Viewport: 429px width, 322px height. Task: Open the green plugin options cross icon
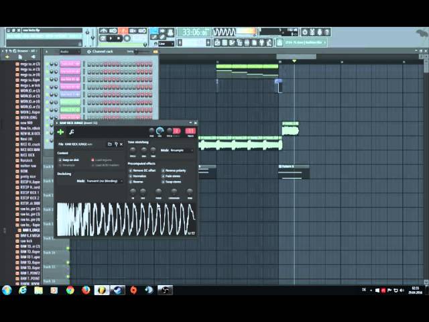click(60, 132)
